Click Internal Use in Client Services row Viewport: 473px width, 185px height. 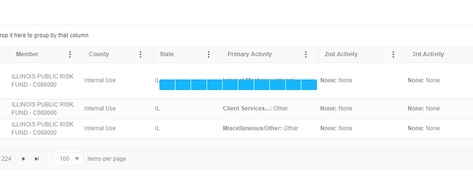pyautogui.click(x=100, y=108)
